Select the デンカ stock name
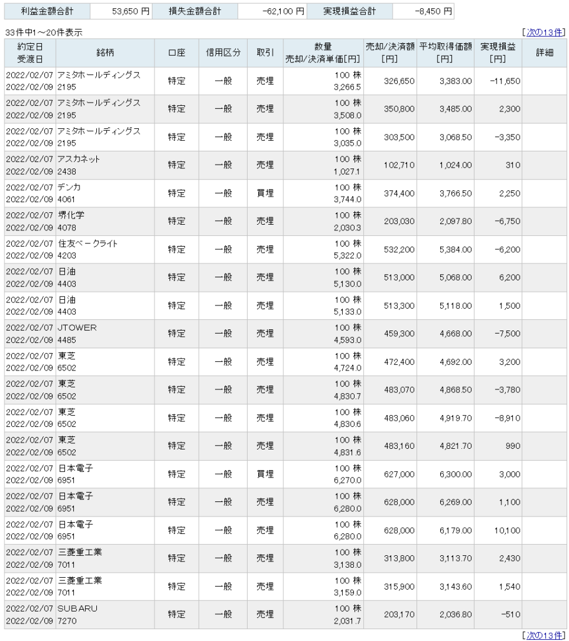The width and height of the screenshot is (569, 641). 69,187
